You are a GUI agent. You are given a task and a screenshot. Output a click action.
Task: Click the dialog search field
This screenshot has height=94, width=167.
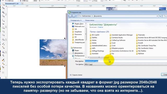tap(165, 16)
